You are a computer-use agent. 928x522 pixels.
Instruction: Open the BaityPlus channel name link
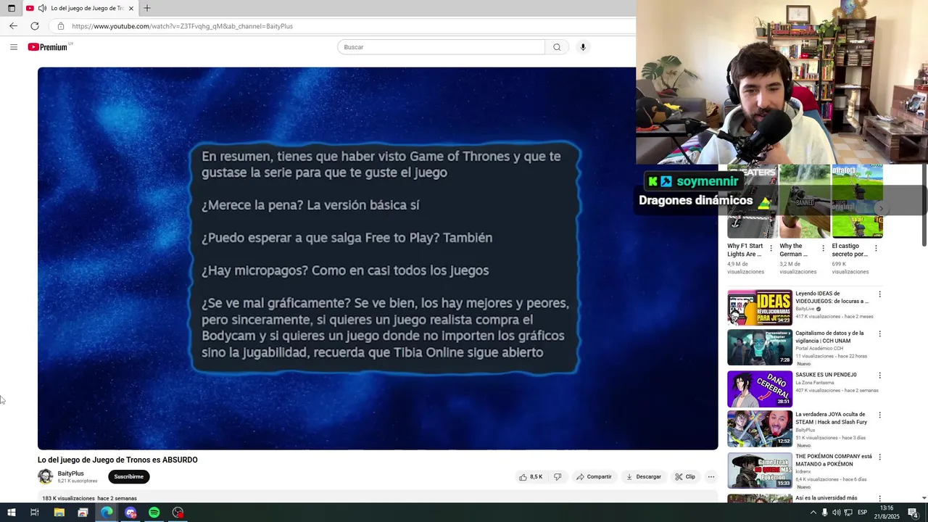(71, 473)
